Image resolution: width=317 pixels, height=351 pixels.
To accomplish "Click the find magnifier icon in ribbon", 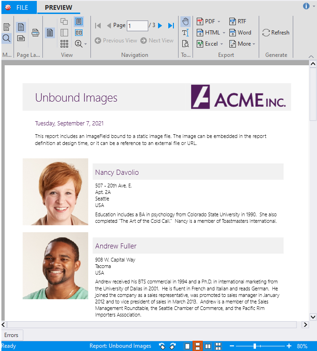I will 7,38.
